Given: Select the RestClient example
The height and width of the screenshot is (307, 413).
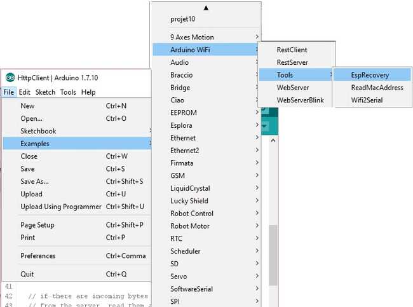Looking at the screenshot, I should point(292,50).
